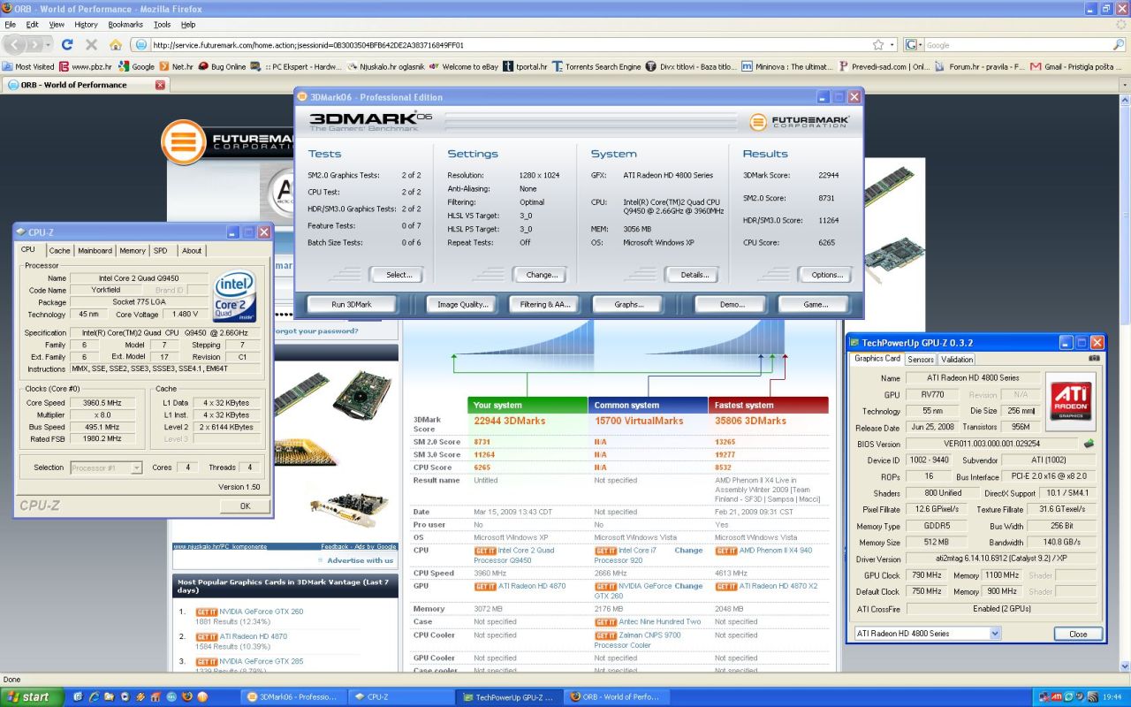Open the tportal.hr bookmark
The width and height of the screenshot is (1131, 707).
pyautogui.click(x=524, y=66)
